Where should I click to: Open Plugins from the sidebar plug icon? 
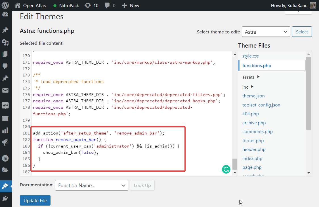click(x=5, y=198)
